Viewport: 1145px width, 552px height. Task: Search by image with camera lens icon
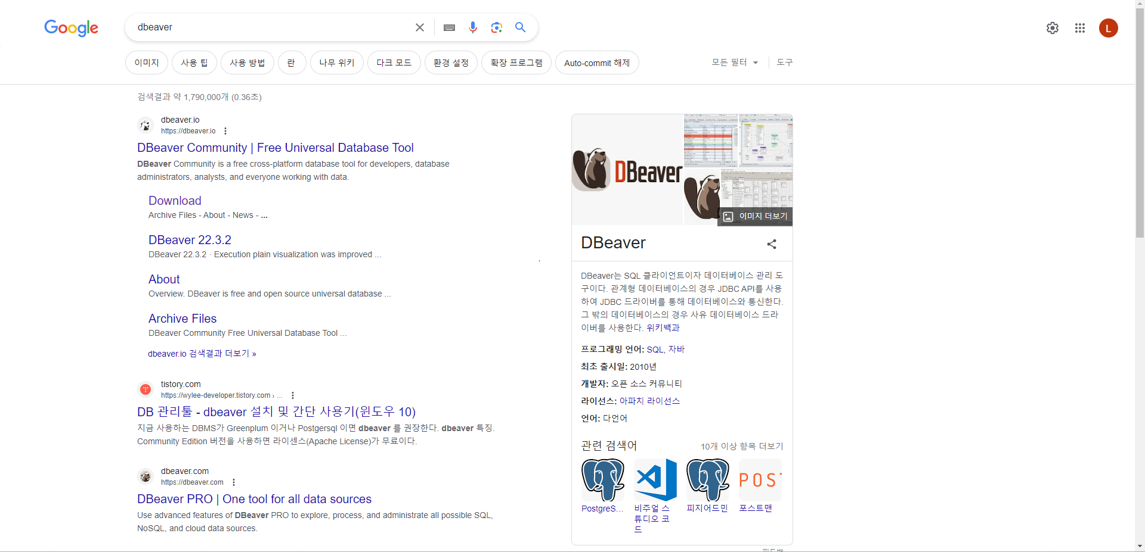pos(497,27)
